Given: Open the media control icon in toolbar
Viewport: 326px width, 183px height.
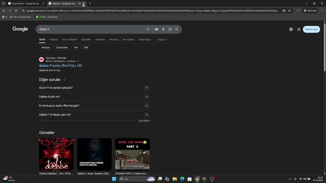Looking at the screenshot, I should (x=298, y=11).
